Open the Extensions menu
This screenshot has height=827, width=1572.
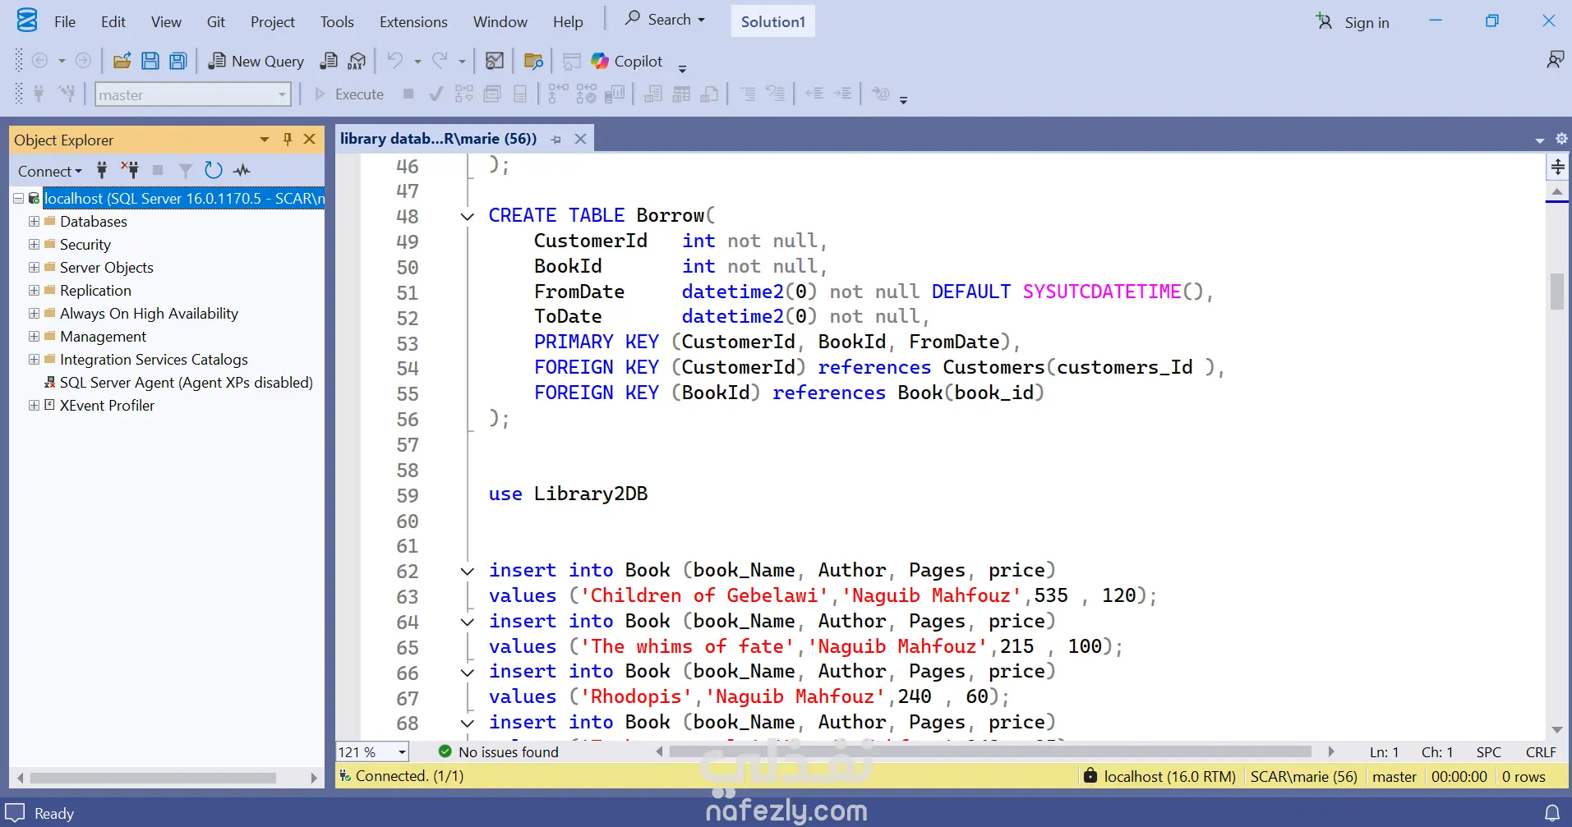click(x=413, y=22)
